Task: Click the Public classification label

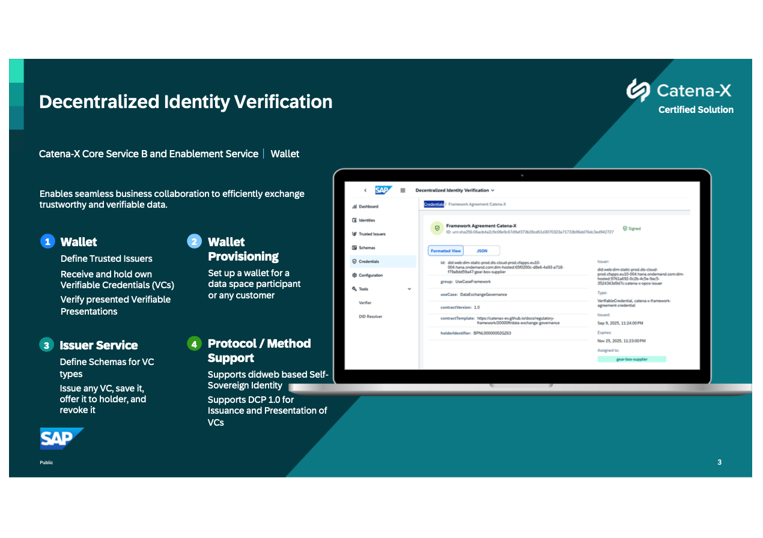Action: pos(46,462)
